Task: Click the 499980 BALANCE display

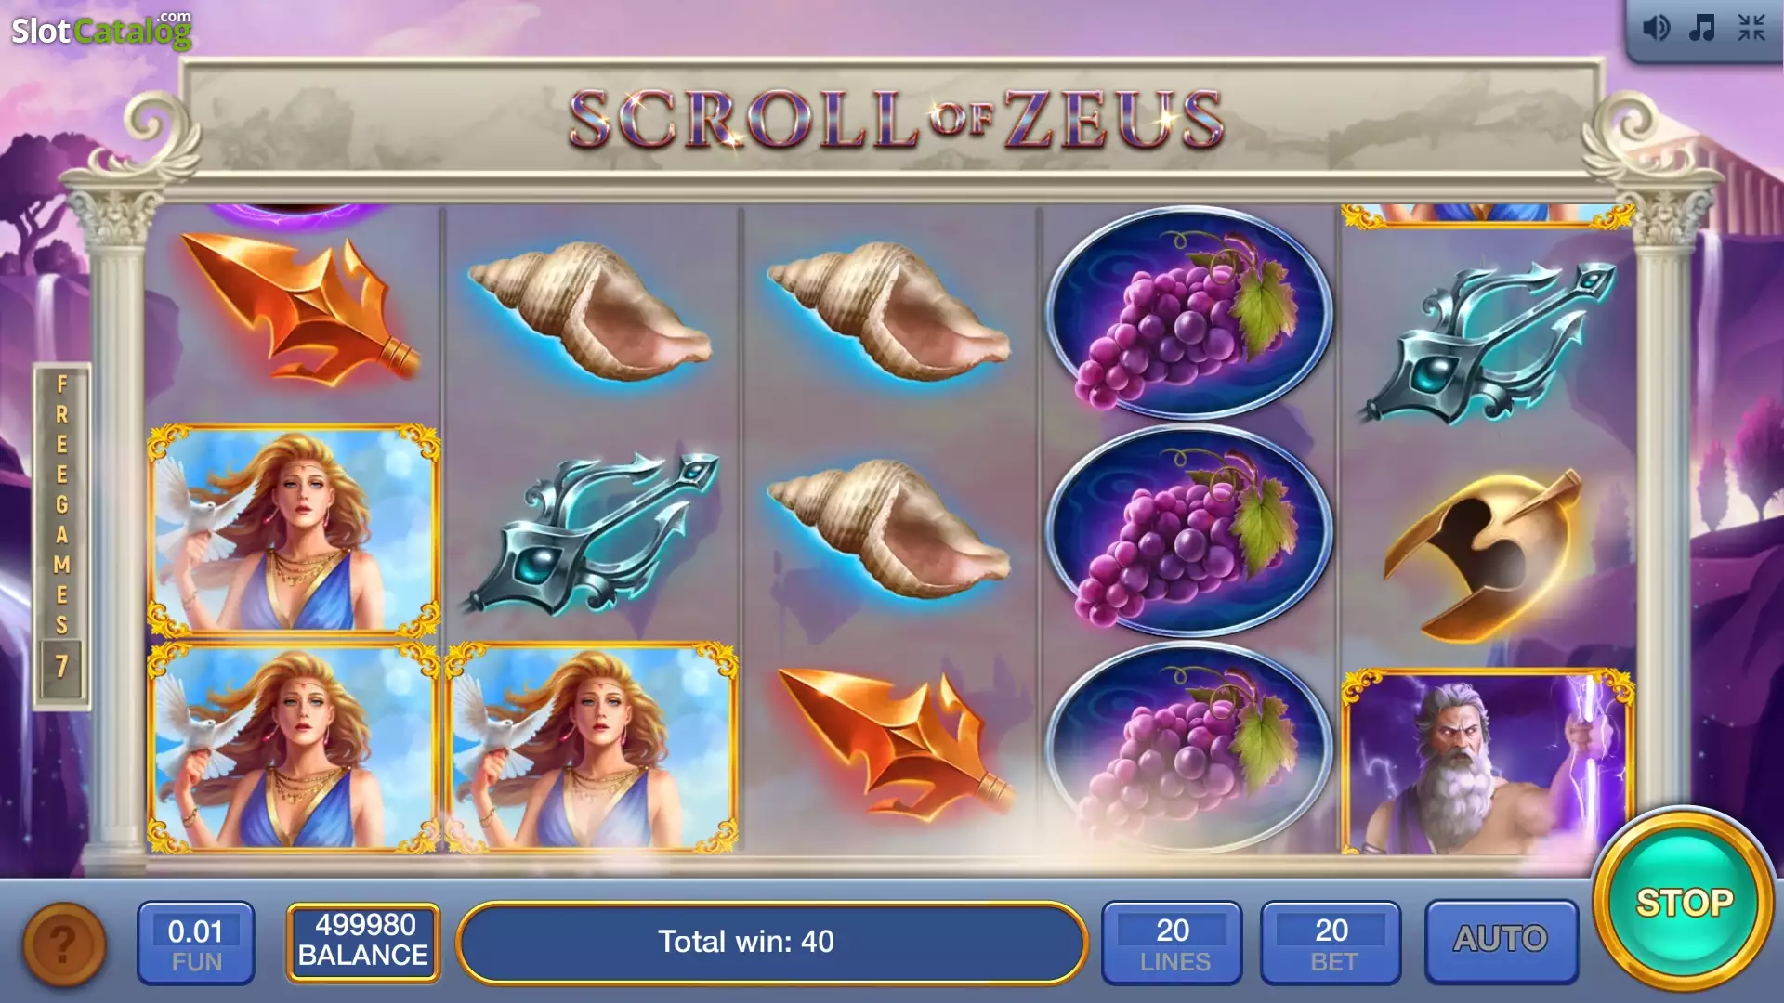Action: (363, 942)
